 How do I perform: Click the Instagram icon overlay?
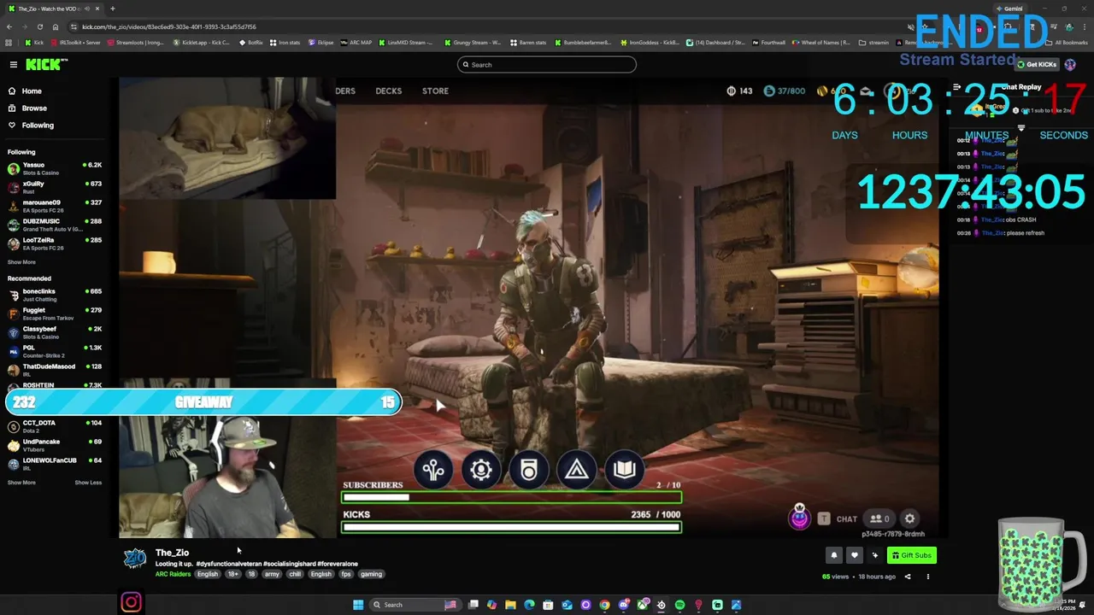point(131,603)
